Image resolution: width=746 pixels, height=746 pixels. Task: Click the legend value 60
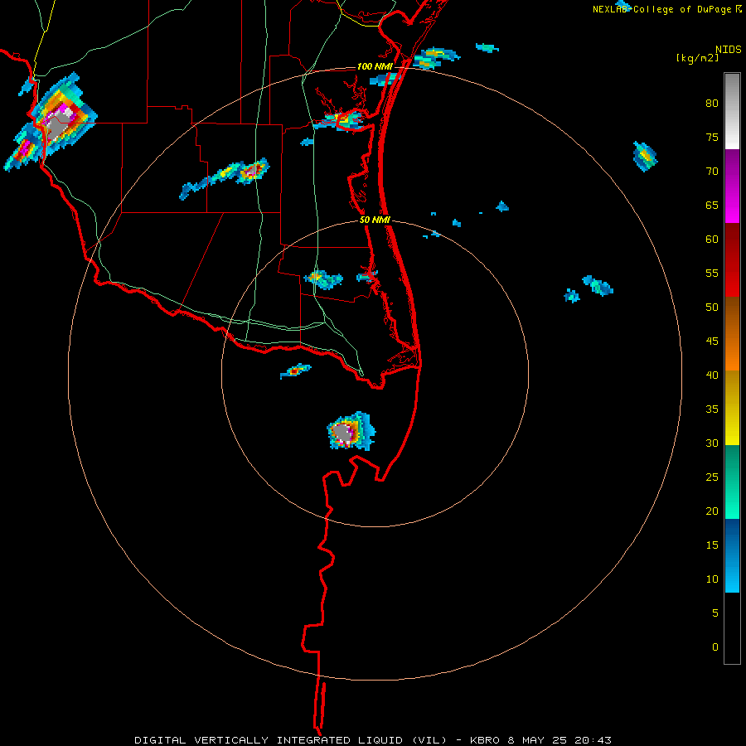tap(712, 240)
